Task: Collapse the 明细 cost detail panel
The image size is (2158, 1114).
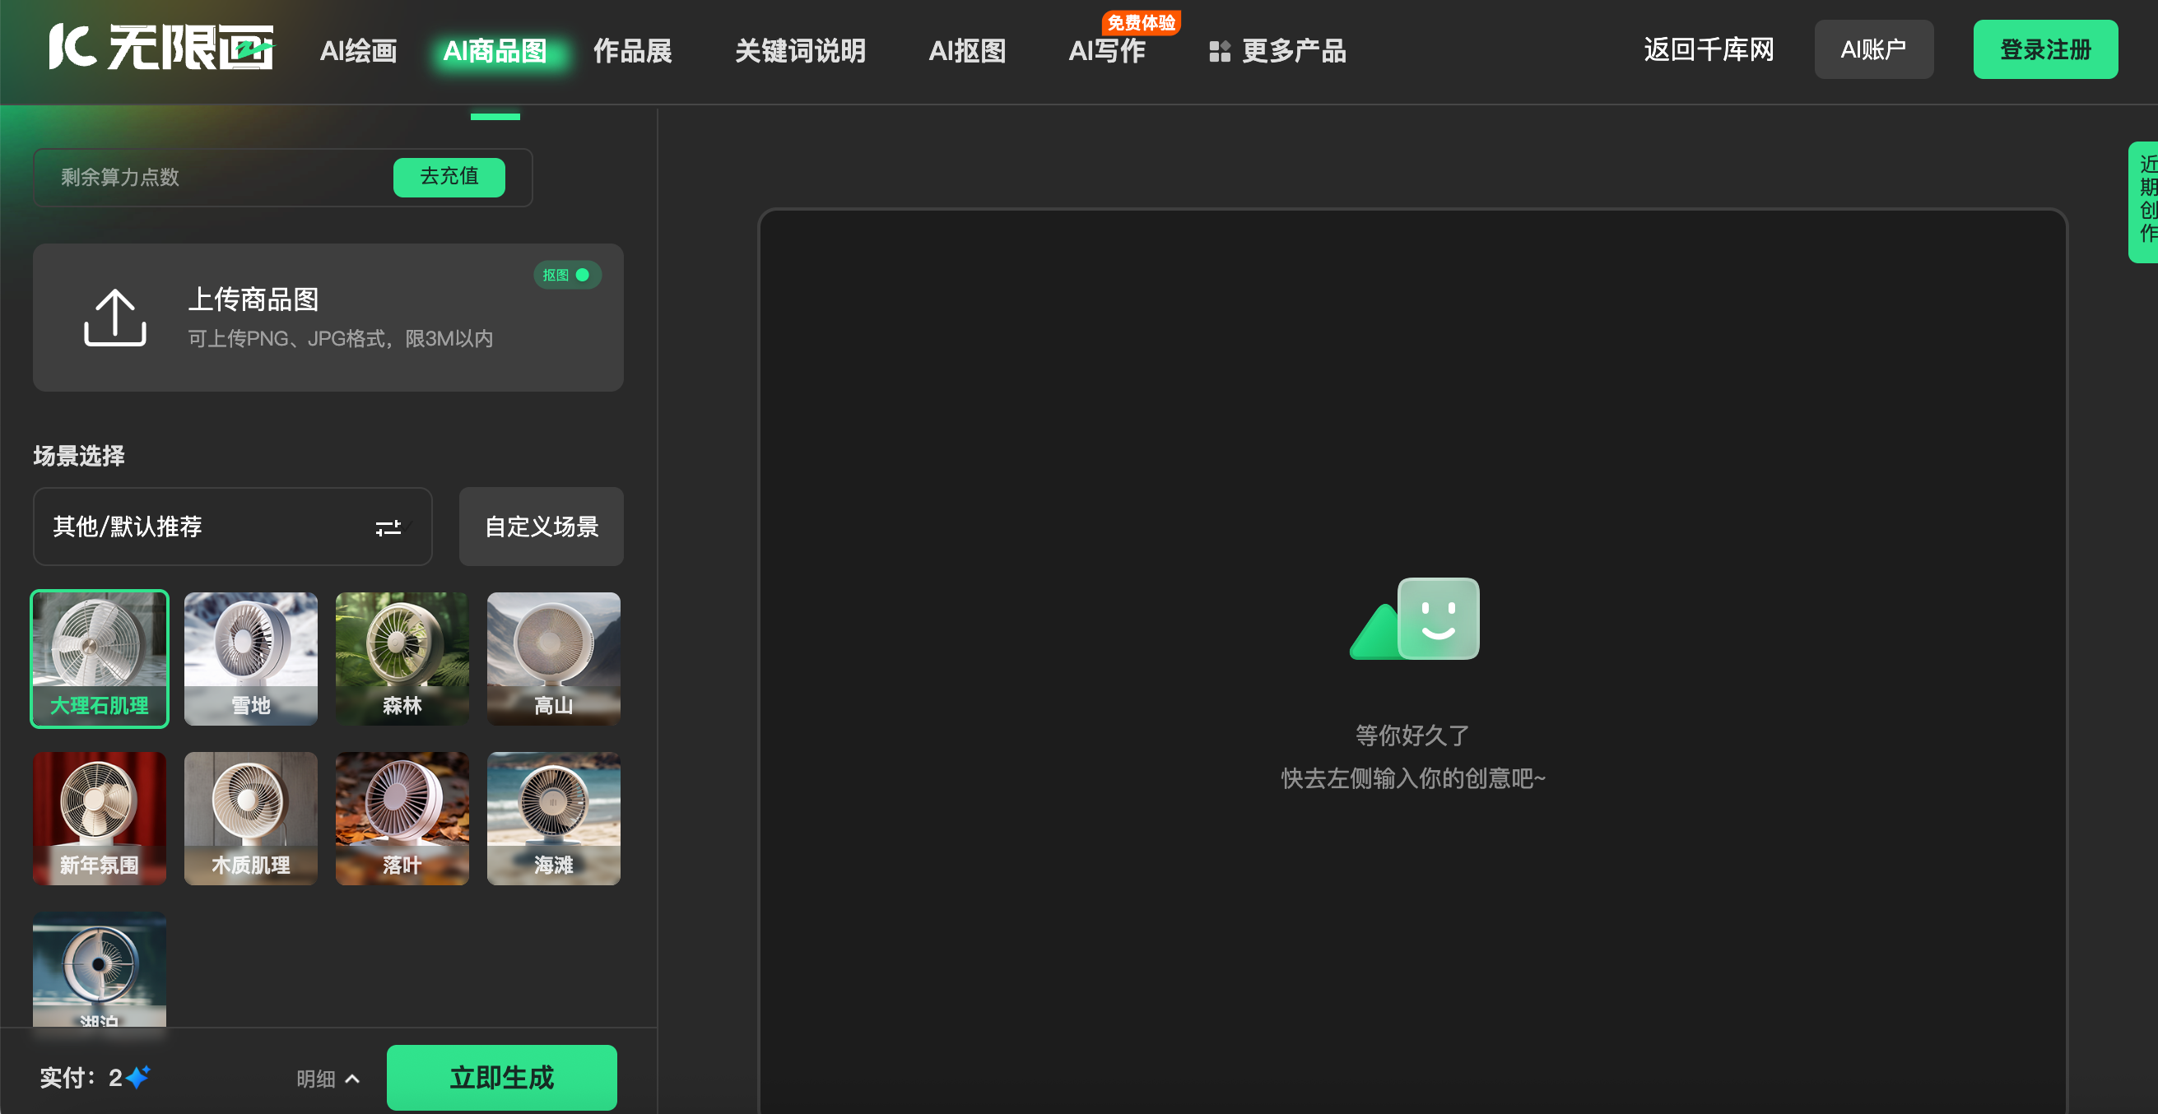Action: pos(327,1079)
